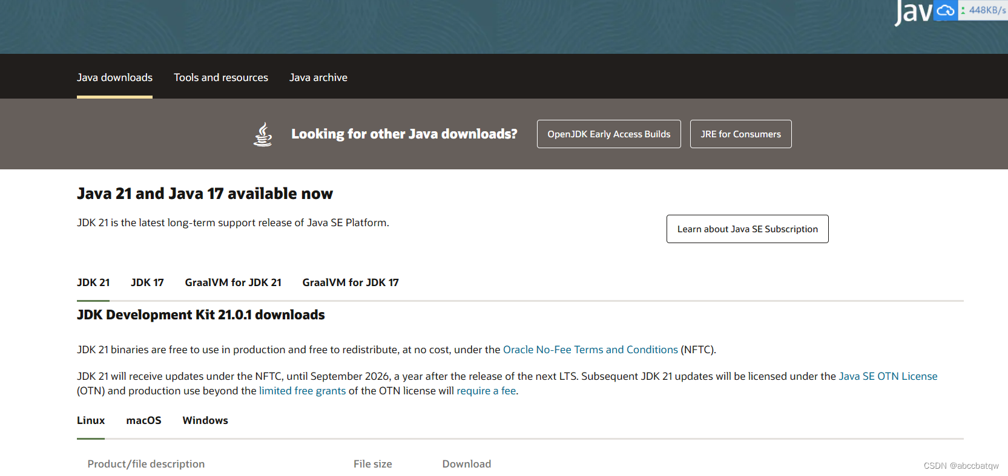The height and width of the screenshot is (476, 1008).
Task: Click the blue cloud download icon
Action: (x=946, y=10)
